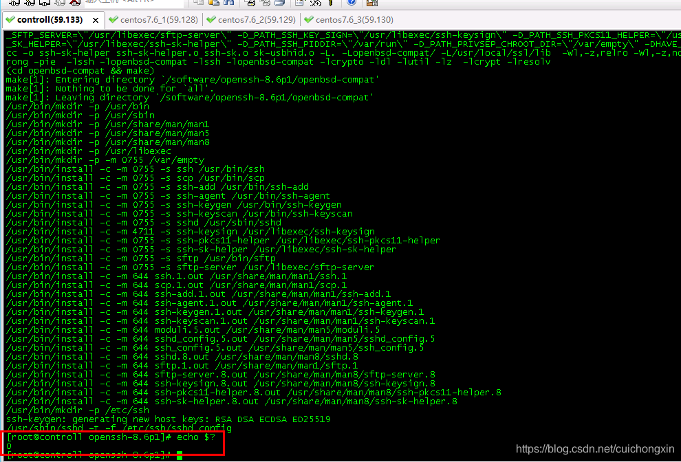Click the '-m 4711 ssh-keysign' install line
Image resolution: width=681 pixels, height=462 pixels.
(191, 232)
